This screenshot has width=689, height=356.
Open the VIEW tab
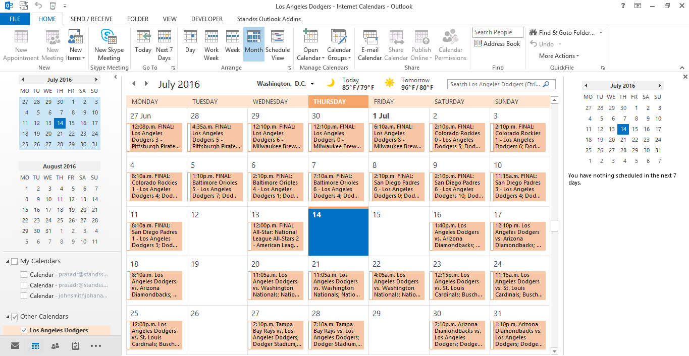point(170,19)
